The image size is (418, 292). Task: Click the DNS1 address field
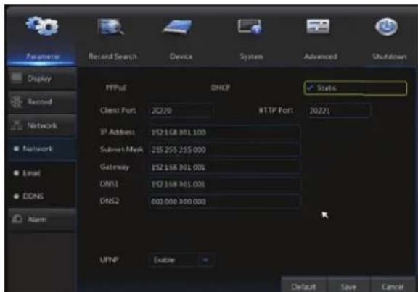tap(224, 184)
